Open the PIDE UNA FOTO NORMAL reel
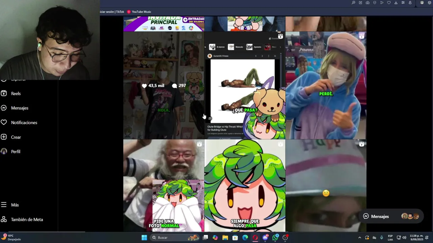Screen dimensions: 433x243 (x=164, y=186)
